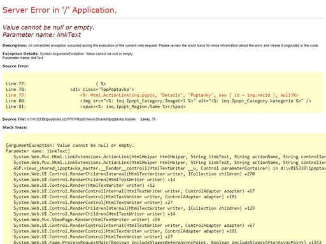326x244 pixels.
Task: Click the "Server Error in '/' Application." heading
Action: 60,10
